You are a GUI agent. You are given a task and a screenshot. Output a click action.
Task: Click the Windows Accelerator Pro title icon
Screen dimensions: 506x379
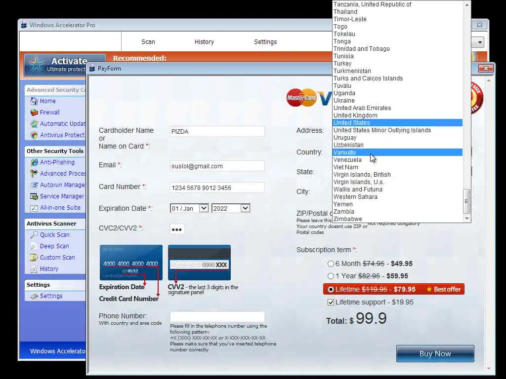[x=24, y=25]
